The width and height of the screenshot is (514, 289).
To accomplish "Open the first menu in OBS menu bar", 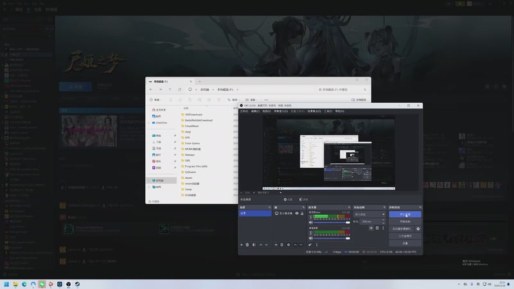I will point(244,111).
